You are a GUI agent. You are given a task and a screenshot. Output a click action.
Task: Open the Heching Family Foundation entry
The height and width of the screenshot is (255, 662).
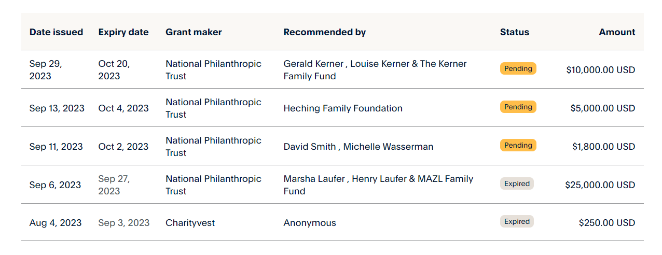(x=343, y=108)
